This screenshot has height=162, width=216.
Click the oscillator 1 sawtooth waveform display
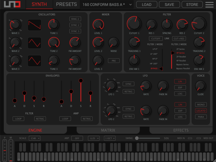[x=35, y=25]
